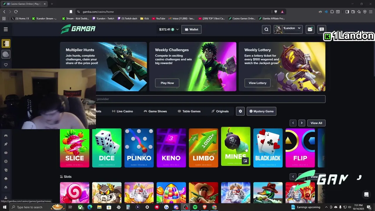Click the View Lottery button

click(258, 83)
